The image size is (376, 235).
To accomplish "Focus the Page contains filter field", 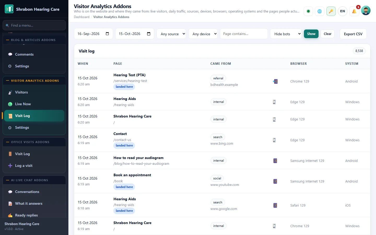I will 244,34.
